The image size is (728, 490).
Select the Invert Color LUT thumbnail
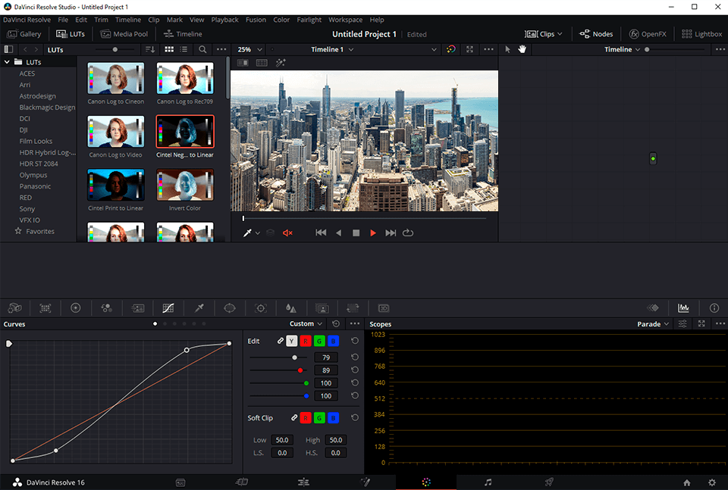185,184
